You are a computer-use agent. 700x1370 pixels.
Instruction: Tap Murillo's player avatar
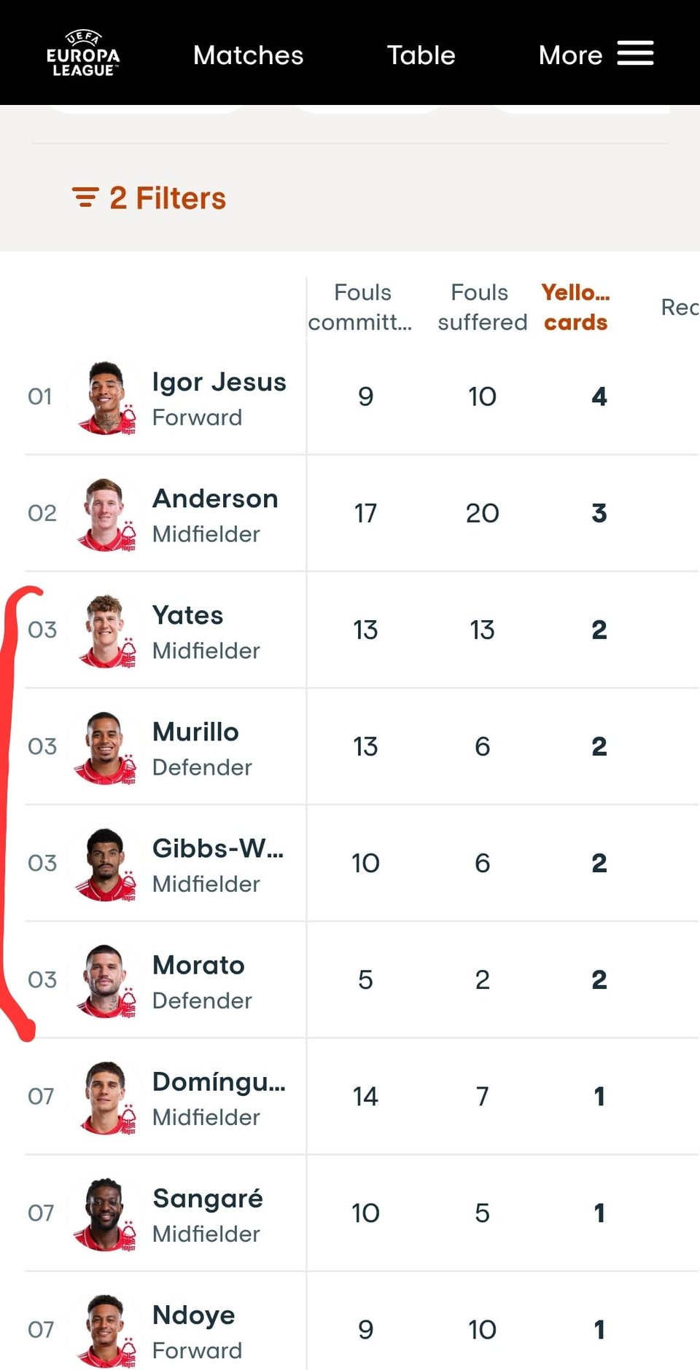(106, 747)
